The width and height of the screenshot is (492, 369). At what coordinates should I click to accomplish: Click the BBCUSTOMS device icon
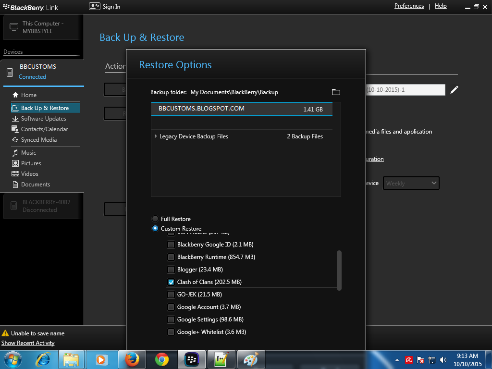click(x=10, y=73)
